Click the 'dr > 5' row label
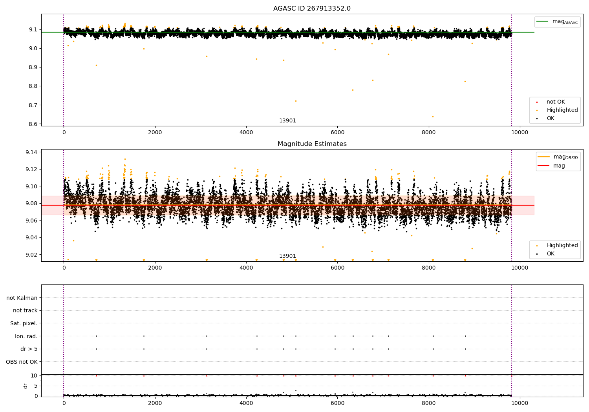 [29, 349]
